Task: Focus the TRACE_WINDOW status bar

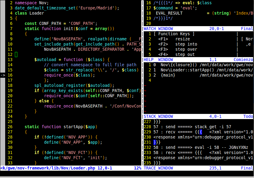Action: pyautogui.click(x=198, y=168)
